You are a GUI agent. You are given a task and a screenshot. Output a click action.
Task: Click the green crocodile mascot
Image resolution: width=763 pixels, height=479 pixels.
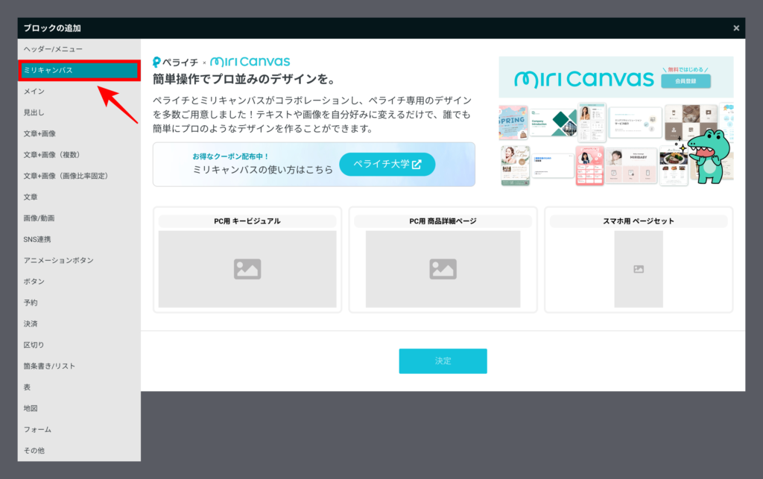pos(708,156)
